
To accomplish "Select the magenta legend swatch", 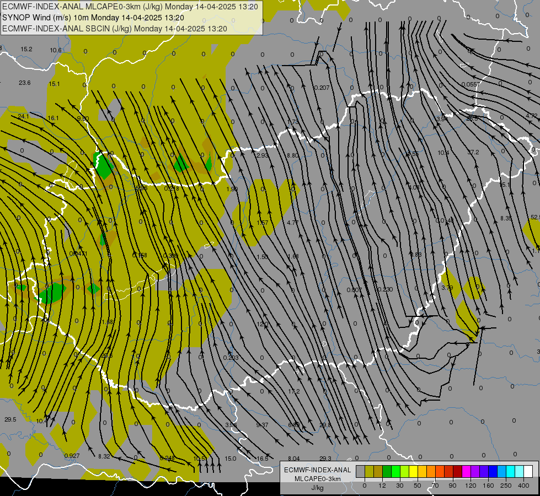I will pyautogui.click(x=466, y=471).
